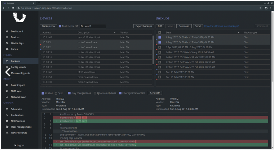Click the Download button
The width and height of the screenshot is (274, 150).
coord(184,26)
